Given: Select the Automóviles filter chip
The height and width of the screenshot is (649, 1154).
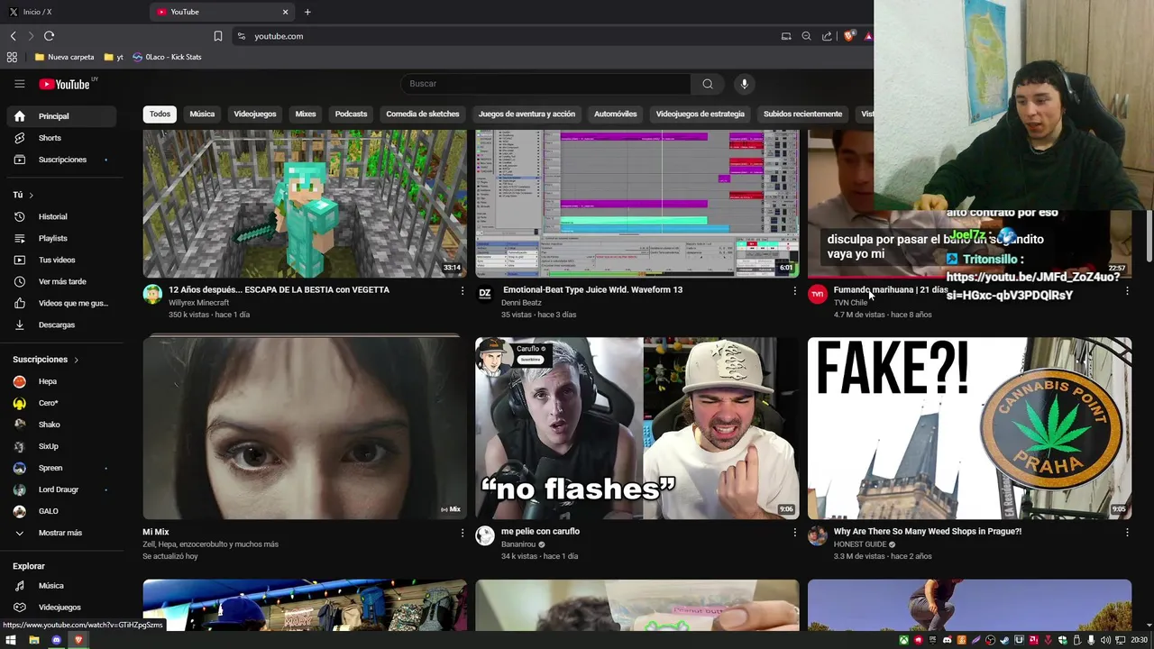Looking at the screenshot, I should coord(615,114).
